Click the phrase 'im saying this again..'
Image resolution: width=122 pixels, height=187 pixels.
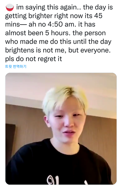(x=49, y=7)
